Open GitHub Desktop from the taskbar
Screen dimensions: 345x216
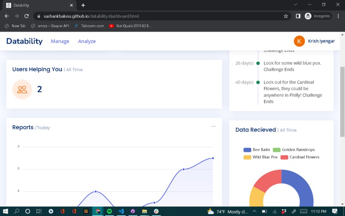133,211
